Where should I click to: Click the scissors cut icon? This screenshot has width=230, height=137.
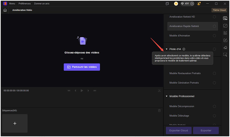pyautogui.click(x=159, y=91)
